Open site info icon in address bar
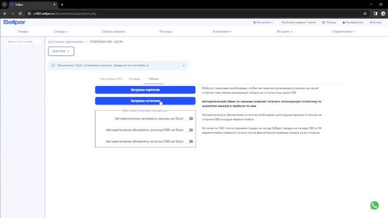Viewport: 388px width, 218px height. (x=29, y=13)
